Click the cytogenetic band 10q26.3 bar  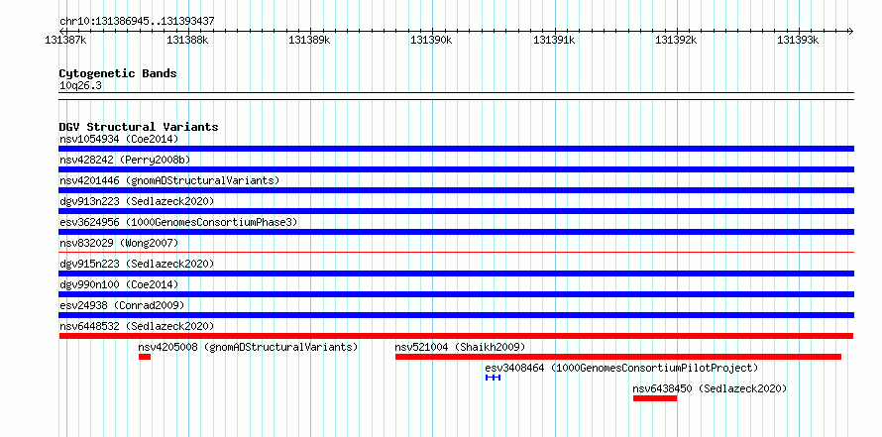click(x=456, y=96)
